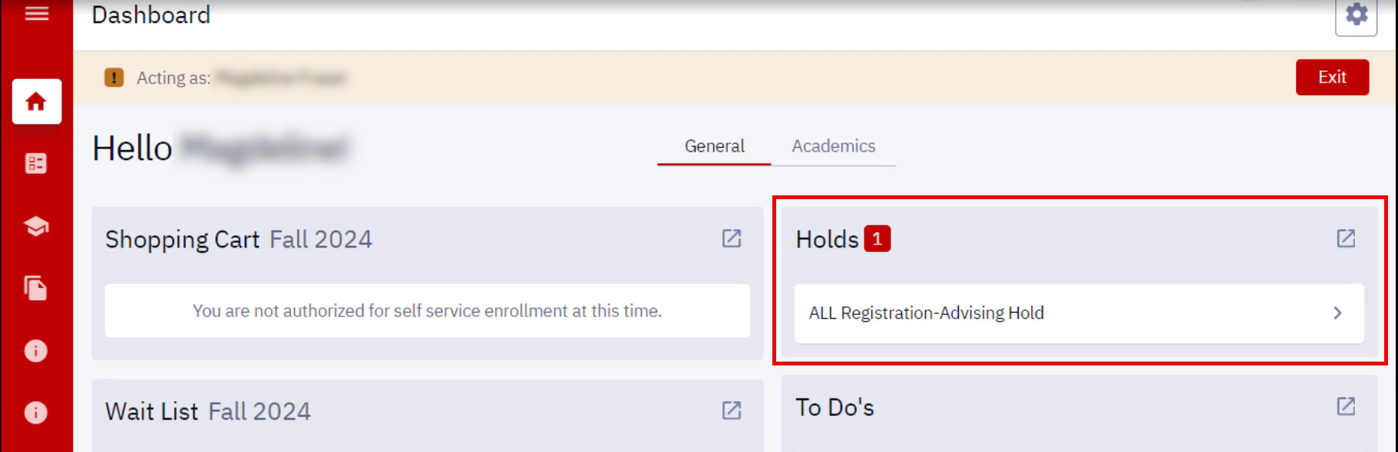The width and height of the screenshot is (1398, 452).
Task: Open the Holds card pop-out icon
Action: click(x=1346, y=238)
